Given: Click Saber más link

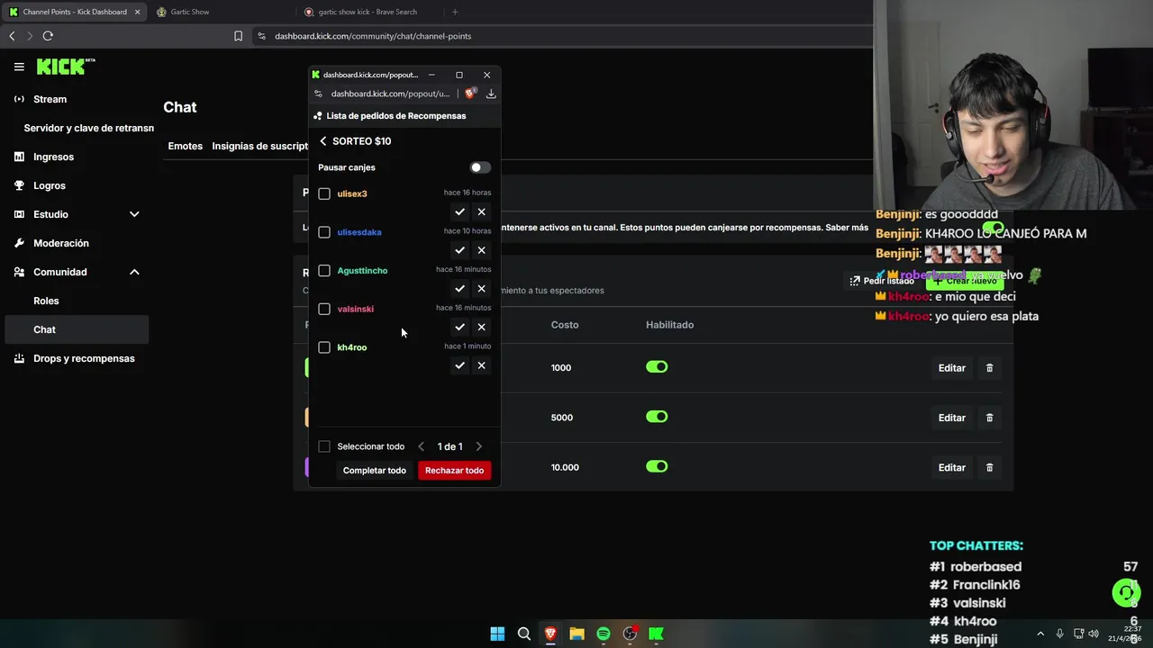Looking at the screenshot, I should tap(847, 228).
